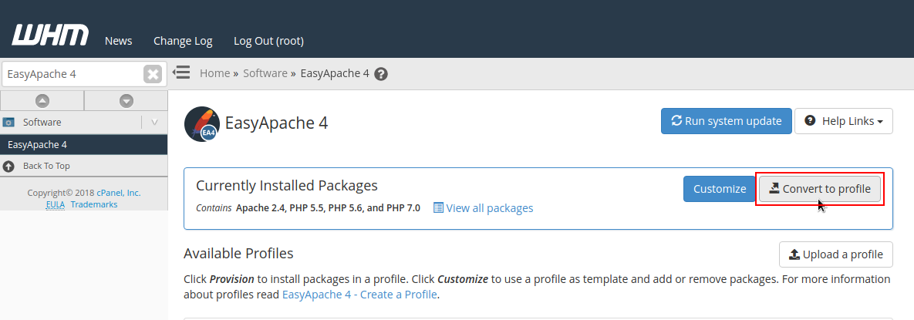The image size is (914, 320).
Task: Open the News page
Action: pos(118,41)
